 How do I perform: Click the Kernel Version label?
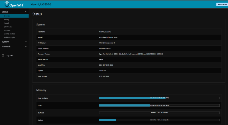(43, 60)
